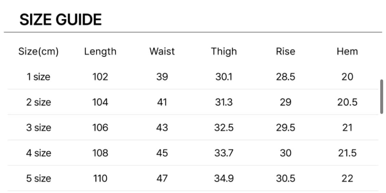Click the 4 size row label

click(38, 153)
